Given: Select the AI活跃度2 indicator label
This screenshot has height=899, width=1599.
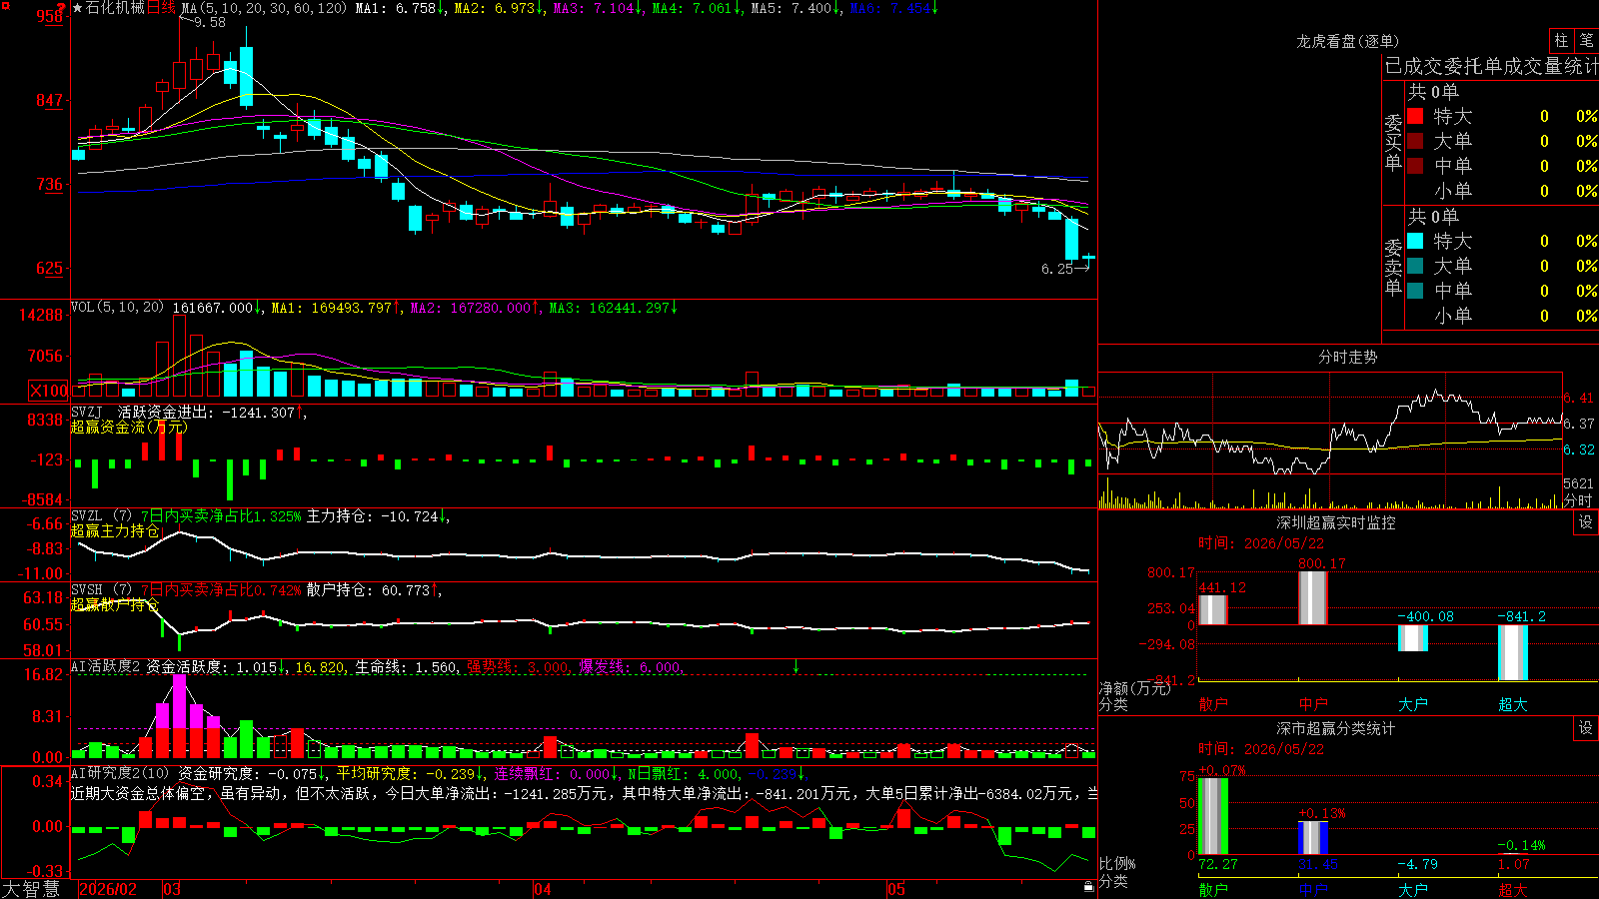Looking at the screenshot, I should point(106,666).
